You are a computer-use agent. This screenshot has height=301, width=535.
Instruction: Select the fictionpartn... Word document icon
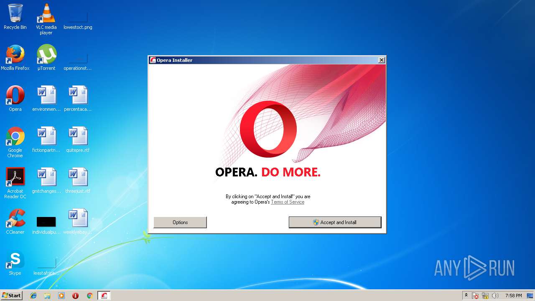click(46, 140)
